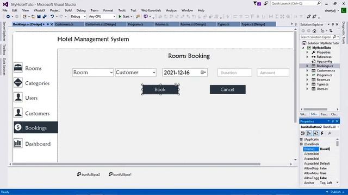Open the bunifuButton2 object selector dropdown

338,127
